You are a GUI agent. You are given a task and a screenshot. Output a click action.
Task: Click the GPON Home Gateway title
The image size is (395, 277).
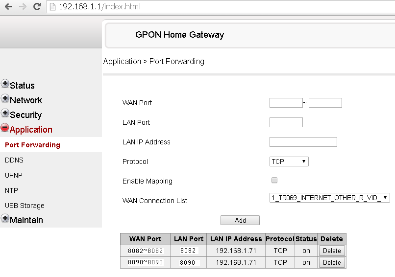click(x=180, y=35)
